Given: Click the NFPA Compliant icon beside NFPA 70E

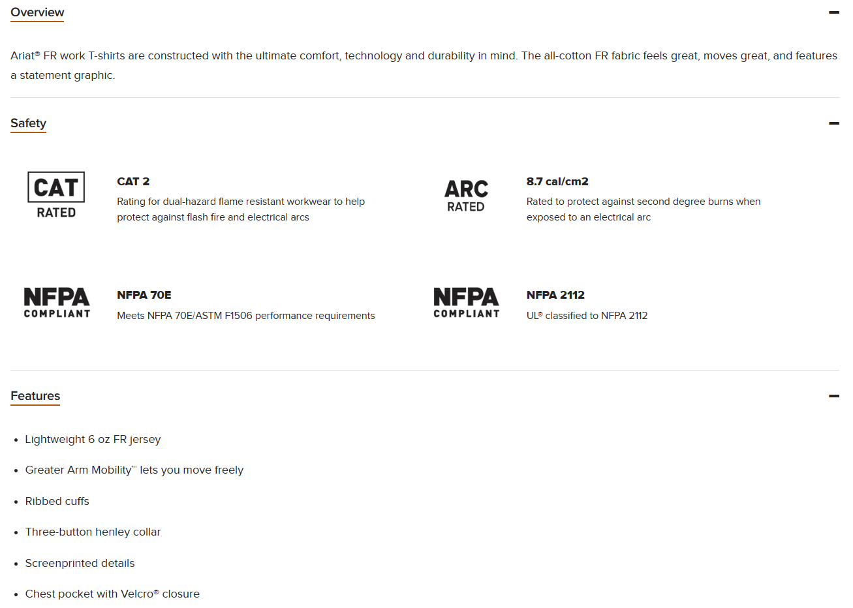Looking at the screenshot, I should coord(57,303).
